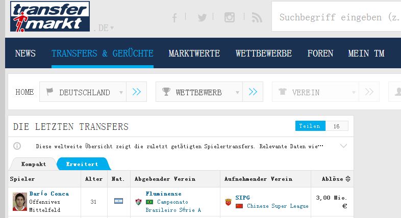
Task: Open the FOREN menu
Action: 320,53
